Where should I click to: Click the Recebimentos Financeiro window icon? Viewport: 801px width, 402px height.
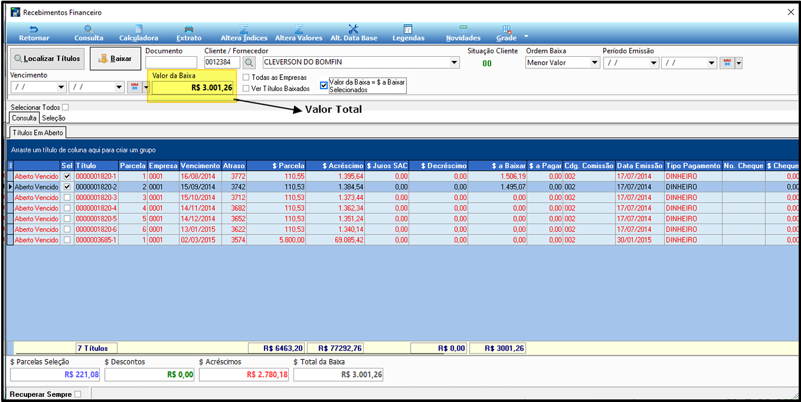coord(15,12)
